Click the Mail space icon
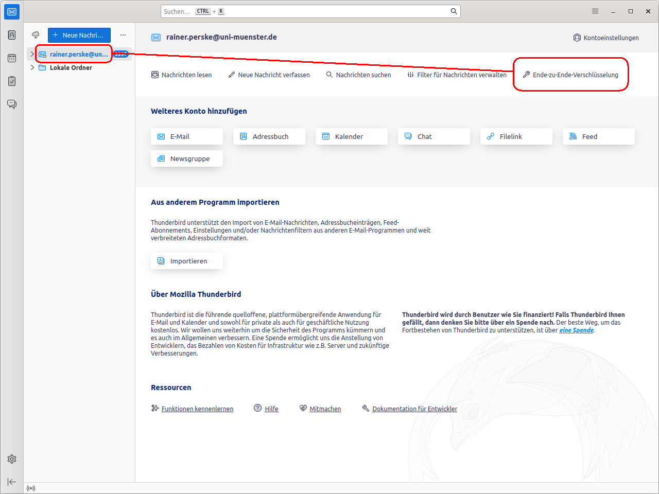 12,11
